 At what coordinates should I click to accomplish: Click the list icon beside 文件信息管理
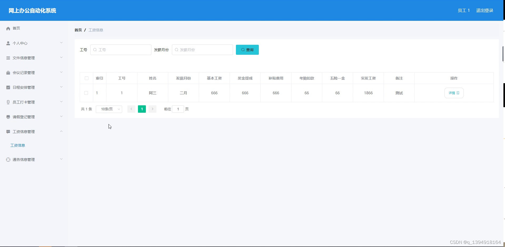tap(8, 58)
